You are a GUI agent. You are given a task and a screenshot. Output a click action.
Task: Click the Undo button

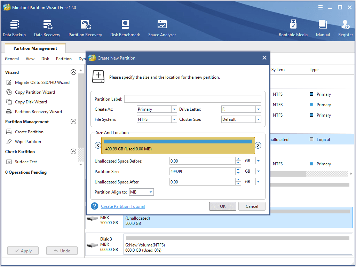coord(62,251)
